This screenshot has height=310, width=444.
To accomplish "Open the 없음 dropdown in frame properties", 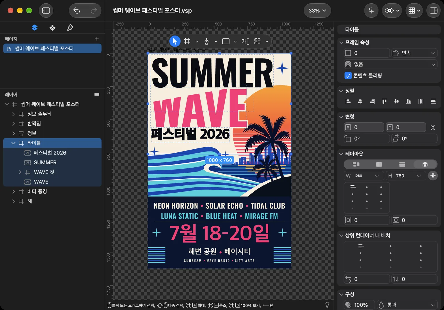I will click(390, 64).
